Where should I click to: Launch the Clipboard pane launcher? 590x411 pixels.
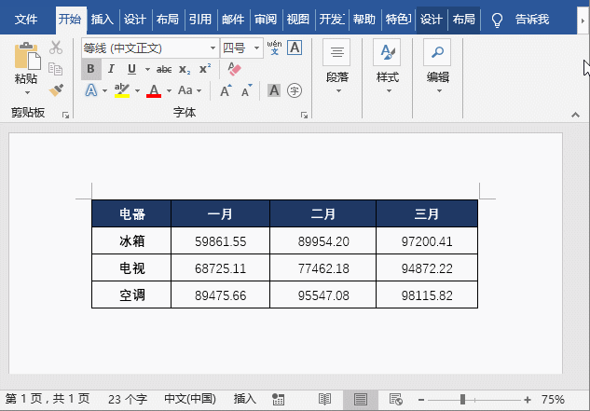65,116
